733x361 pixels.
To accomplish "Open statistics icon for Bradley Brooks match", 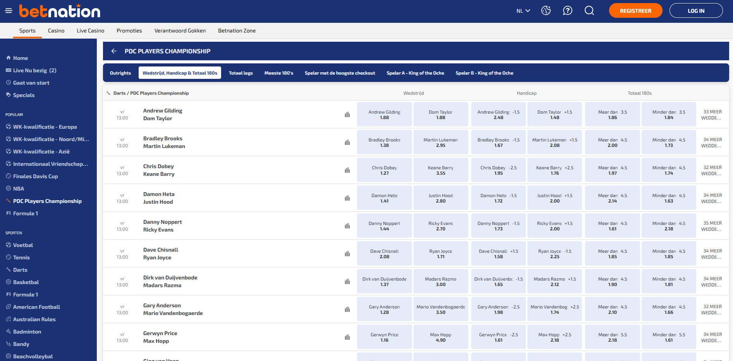I will tap(347, 142).
